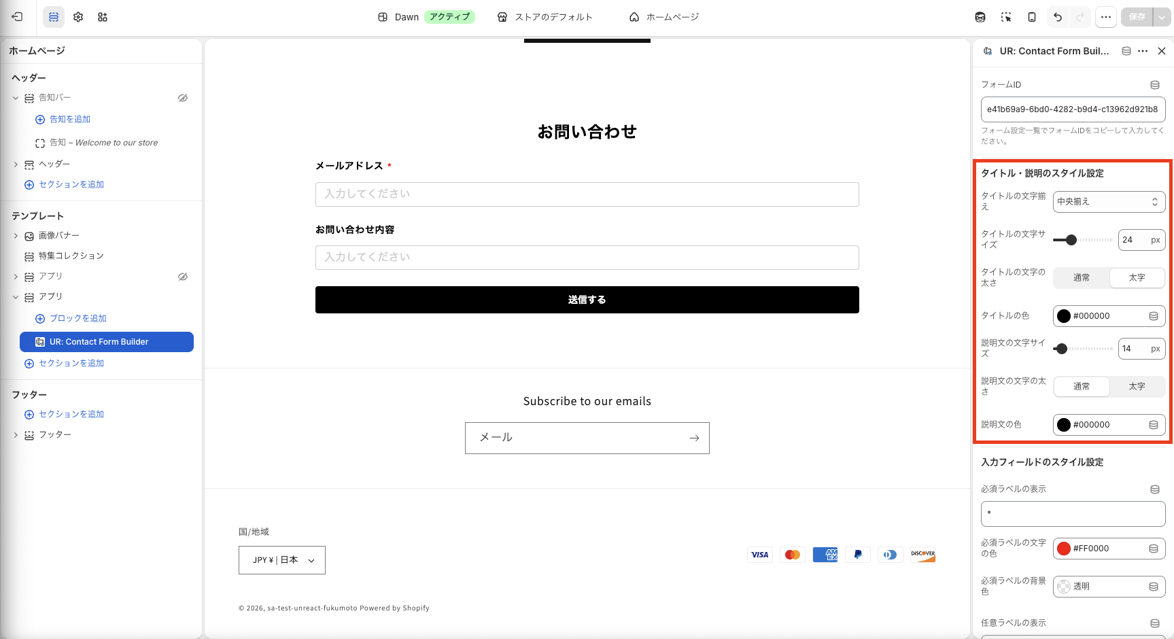The width and height of the screenshot is (1174, 639).
Task: Click the 保存 save button
Action: point(1137,17)
